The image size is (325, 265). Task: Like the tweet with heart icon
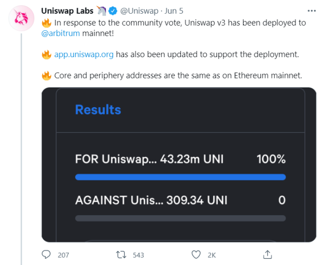pyautogui.click(x=196, y=255)
